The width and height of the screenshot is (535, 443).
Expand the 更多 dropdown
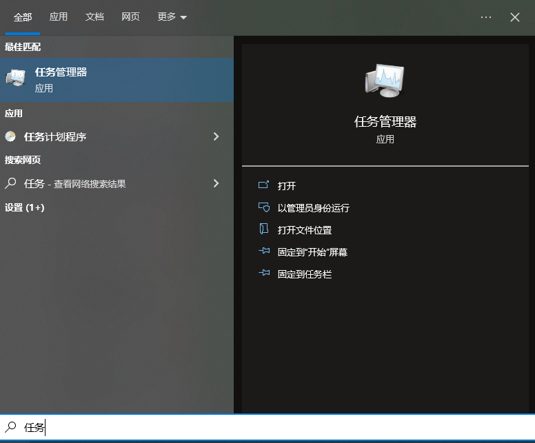[172, 17]
